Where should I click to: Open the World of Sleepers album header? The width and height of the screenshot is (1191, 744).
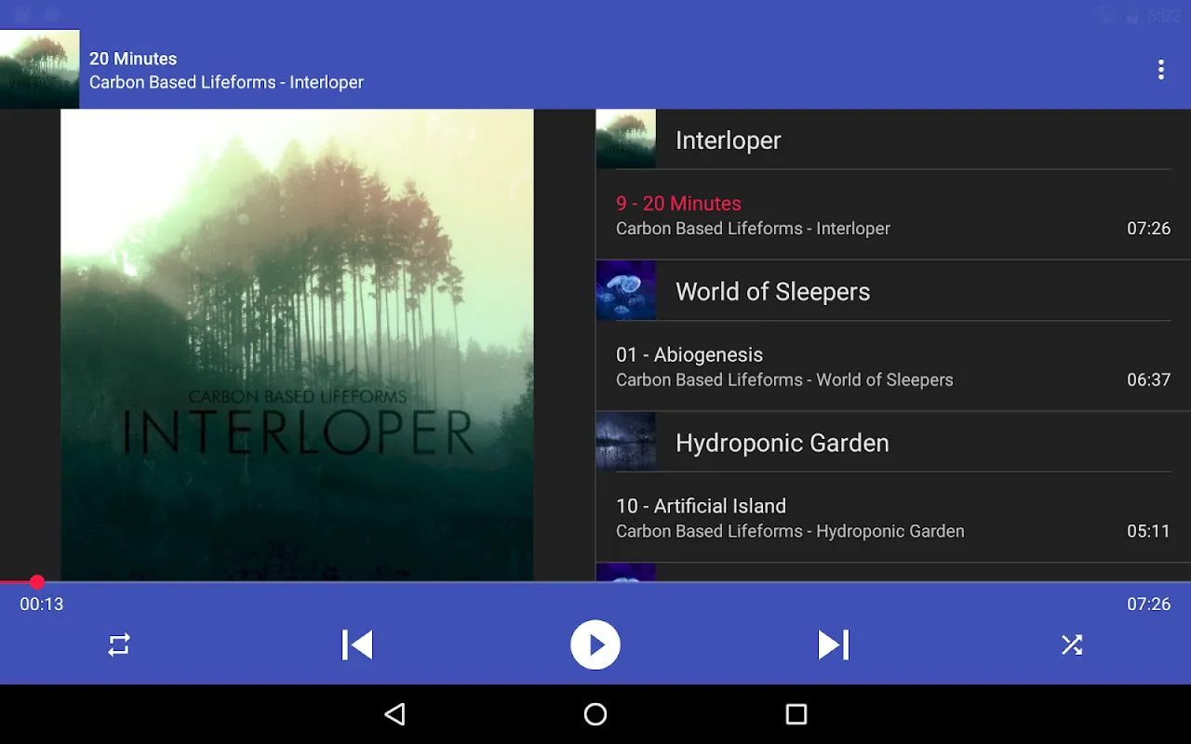tap(893, 291)
